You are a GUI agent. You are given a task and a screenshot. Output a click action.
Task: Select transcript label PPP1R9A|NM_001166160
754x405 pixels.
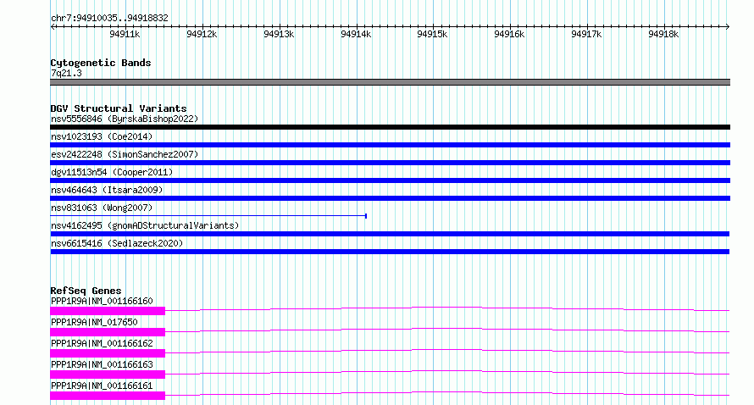(102, 301)
